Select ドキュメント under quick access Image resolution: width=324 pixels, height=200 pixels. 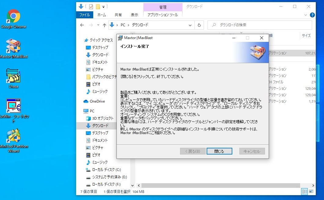[x=97, y=62]
